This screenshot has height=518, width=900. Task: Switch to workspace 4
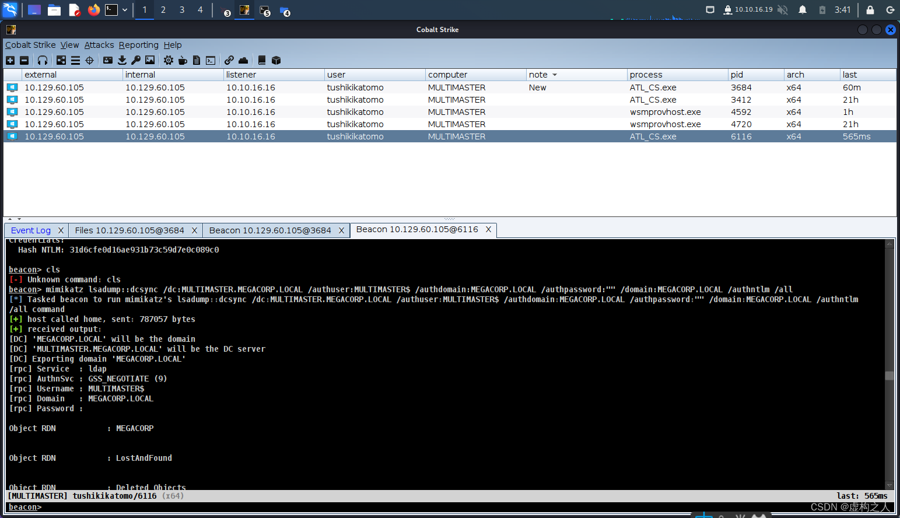click(200, 10)
